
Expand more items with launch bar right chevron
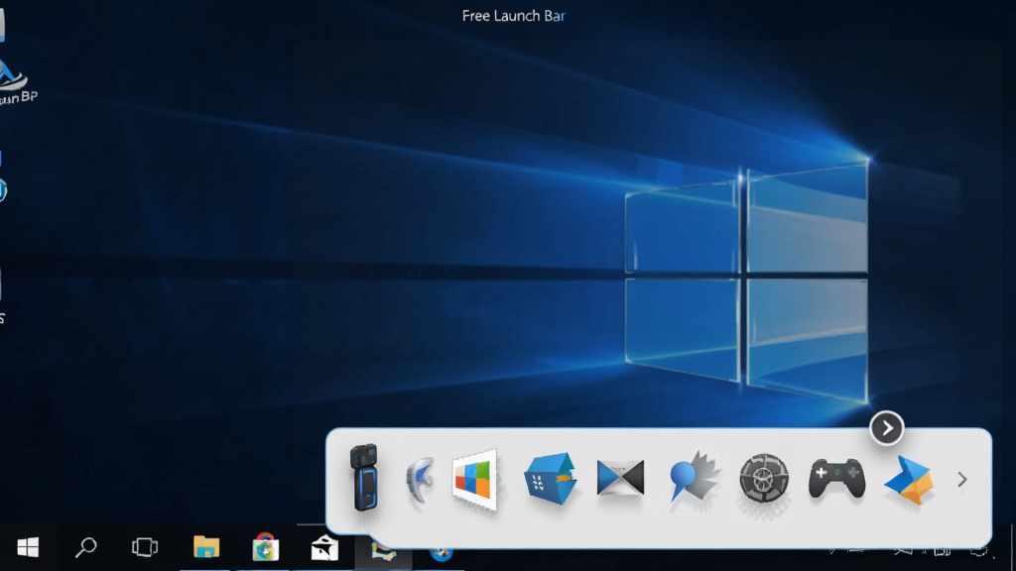click(962, 480)
